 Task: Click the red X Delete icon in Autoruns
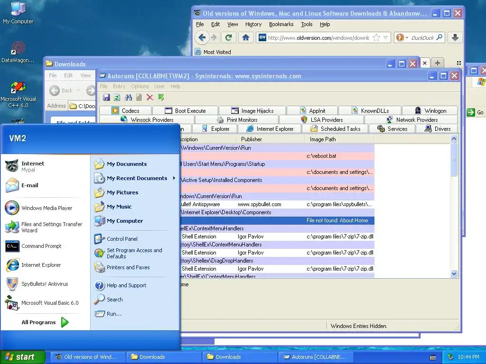coord(150,98)
